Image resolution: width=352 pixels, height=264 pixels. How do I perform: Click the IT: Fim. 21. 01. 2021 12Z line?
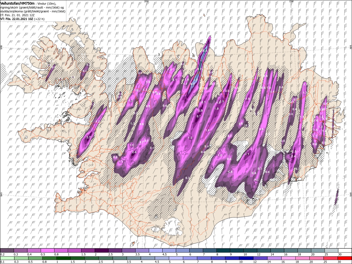click(x=17, y=15)
